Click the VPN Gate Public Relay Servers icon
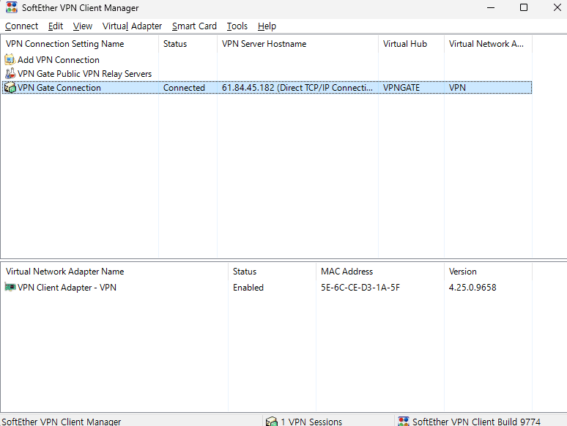 pos(10,74)
